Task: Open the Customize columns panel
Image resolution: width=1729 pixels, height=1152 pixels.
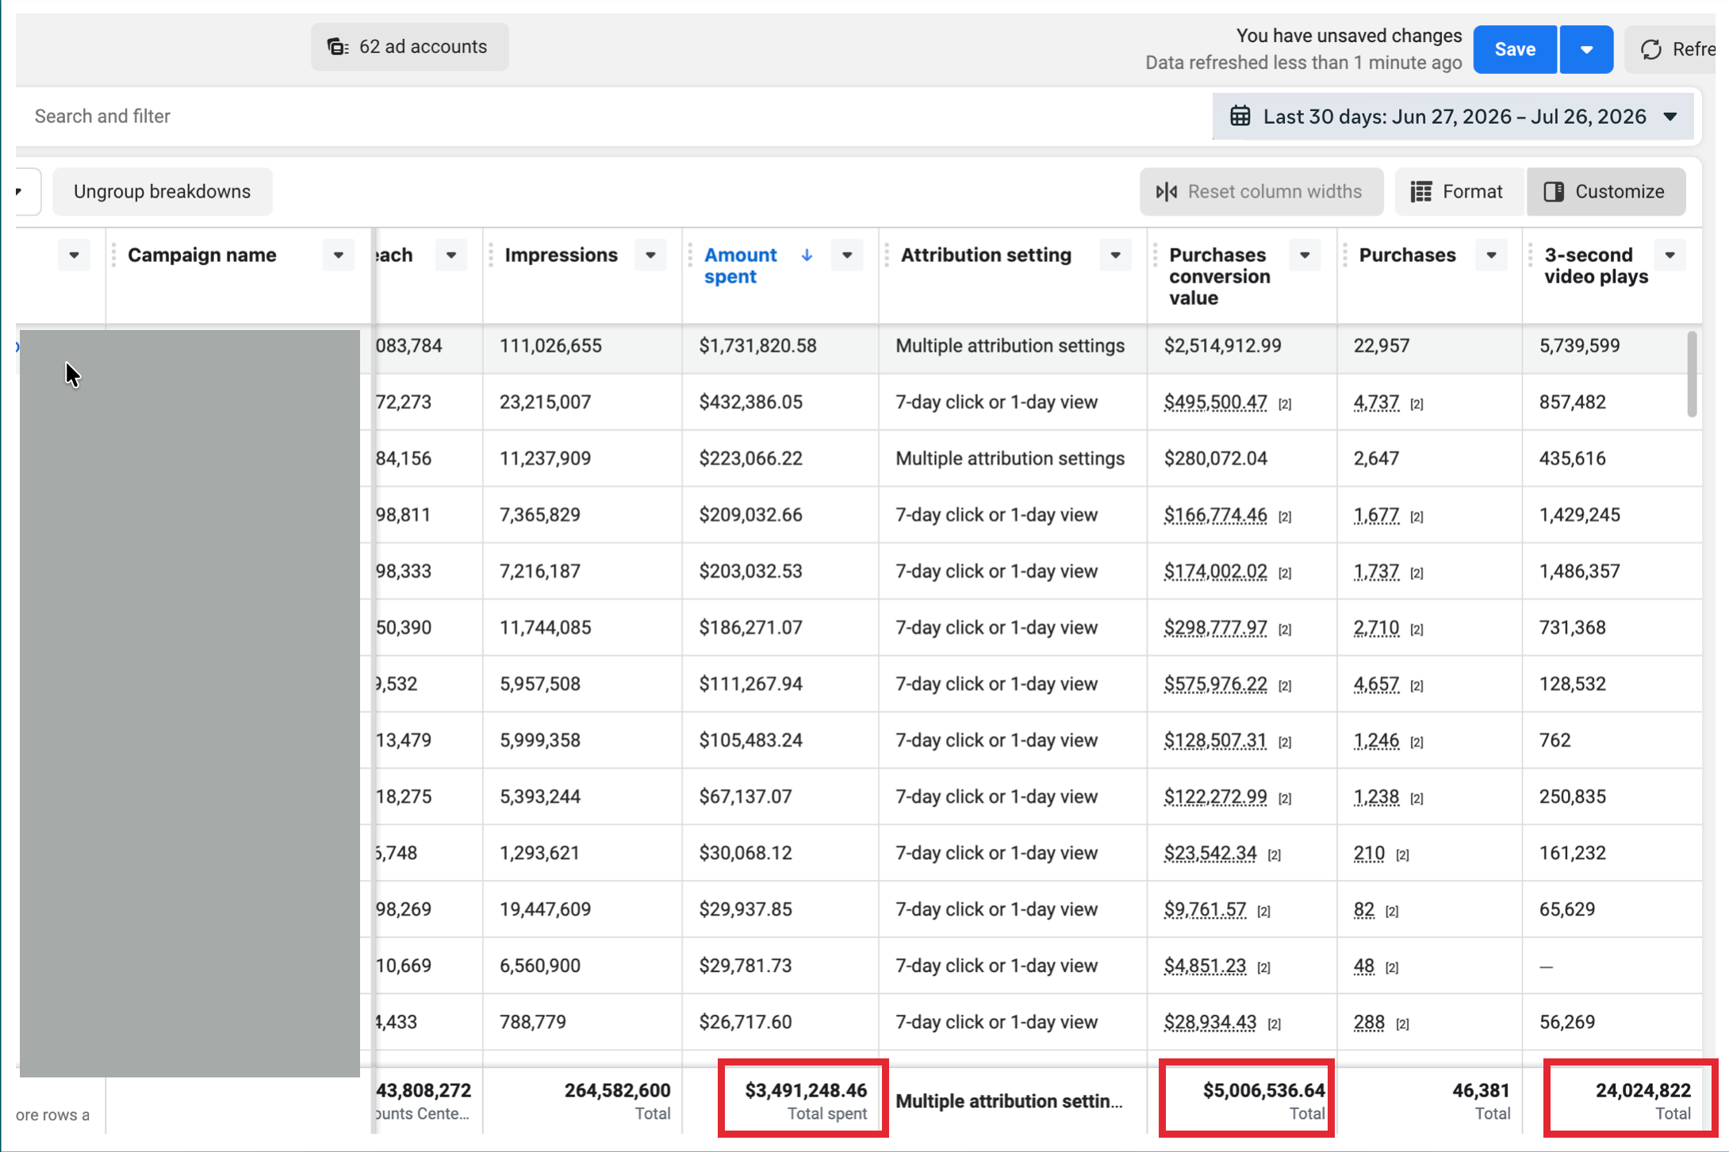Action: pos(1605,191)
